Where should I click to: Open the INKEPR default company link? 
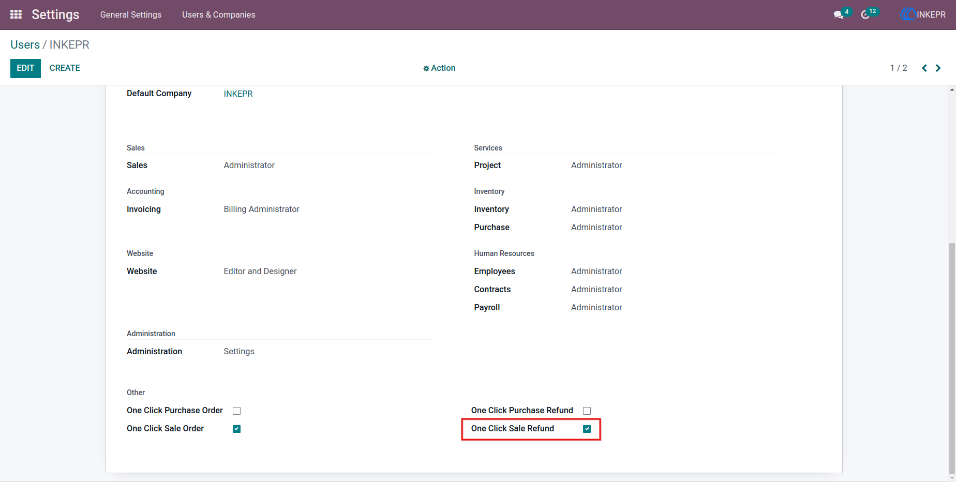click(238, 94)
